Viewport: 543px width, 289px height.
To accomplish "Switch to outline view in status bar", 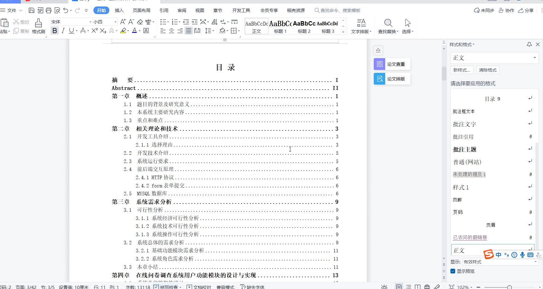I will click(x=408, y=287).
